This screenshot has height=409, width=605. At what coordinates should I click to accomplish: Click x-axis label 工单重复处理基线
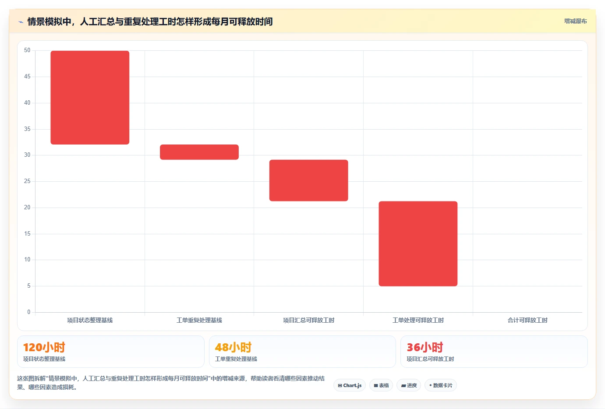point(199,320)
